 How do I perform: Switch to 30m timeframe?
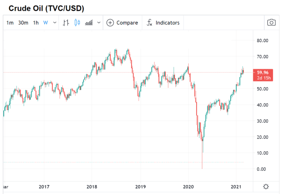click(23, 23)
